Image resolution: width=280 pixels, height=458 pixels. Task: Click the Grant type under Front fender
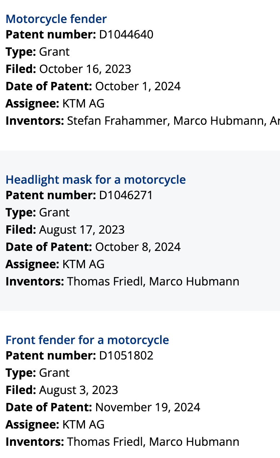54,373
